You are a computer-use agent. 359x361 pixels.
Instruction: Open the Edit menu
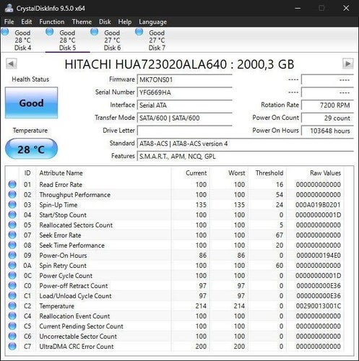click(x=27, y=22)
